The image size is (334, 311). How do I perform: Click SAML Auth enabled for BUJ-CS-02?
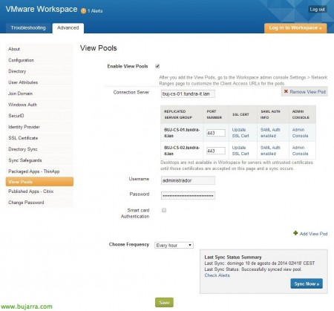point(270,151)
